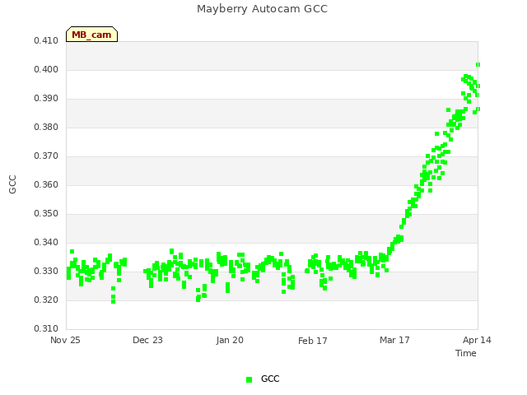
Task: Click the Mar 17 date label
Action: 394,340
